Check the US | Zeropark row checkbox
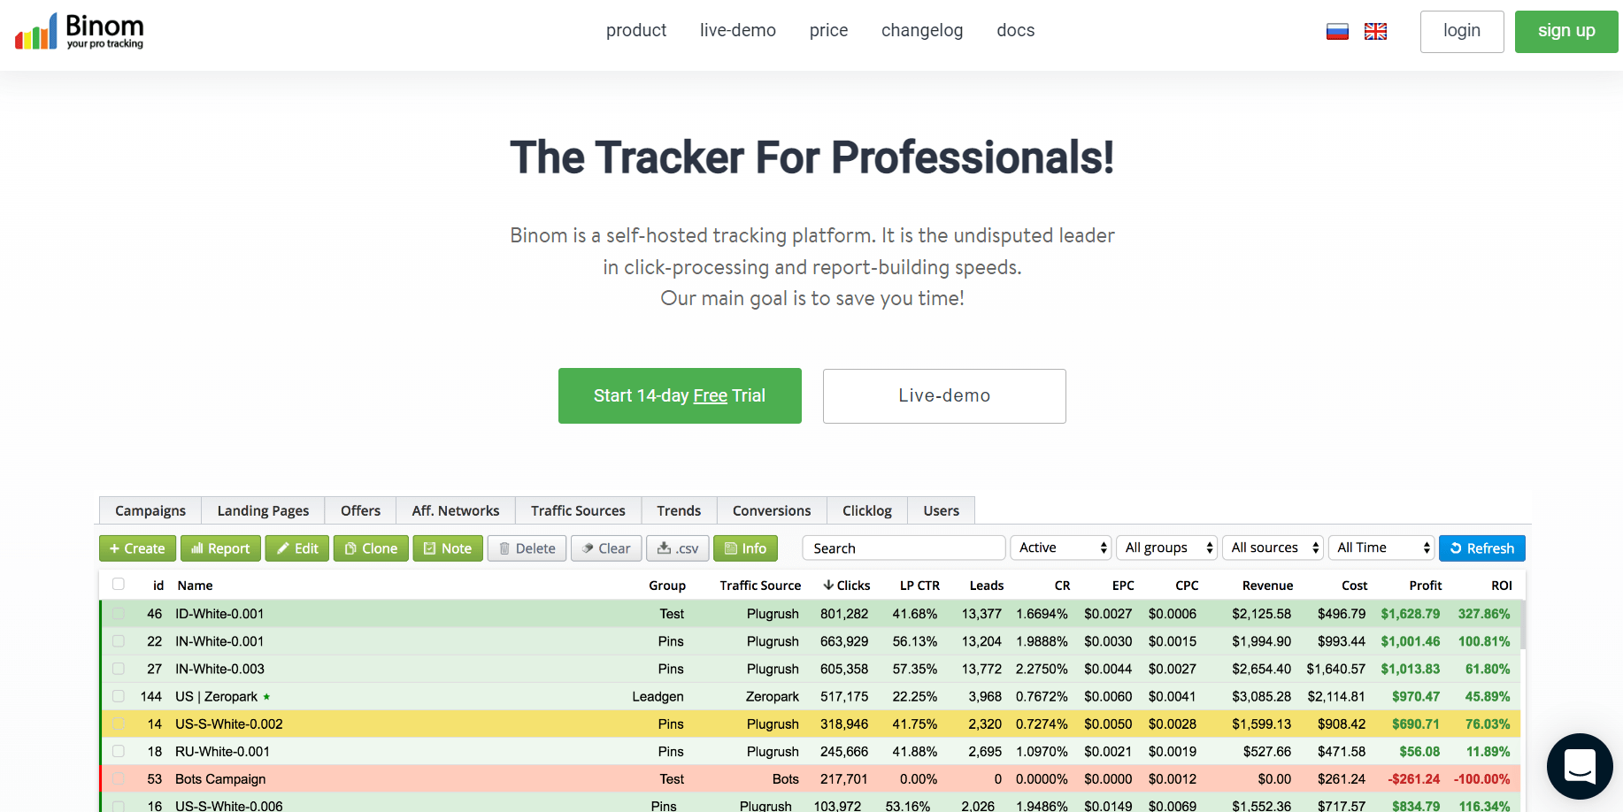 (119, 695)
